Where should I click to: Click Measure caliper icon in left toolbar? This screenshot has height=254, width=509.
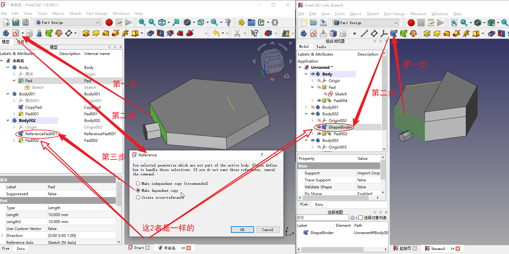click(228, 22)
